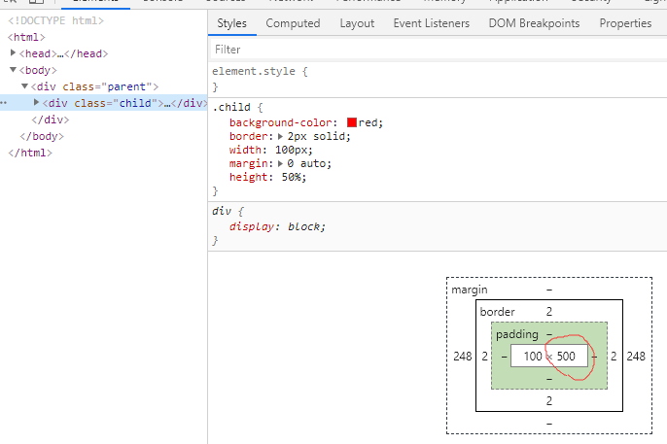Viewport: 667px width, 444px height.
Task: Expand the head element node
Action: pyautogui.click(x=14, y=53)
